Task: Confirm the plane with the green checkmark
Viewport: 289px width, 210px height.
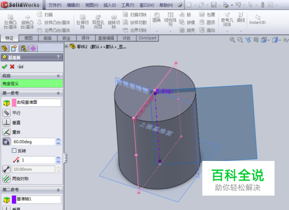Action: coord(4,66)
